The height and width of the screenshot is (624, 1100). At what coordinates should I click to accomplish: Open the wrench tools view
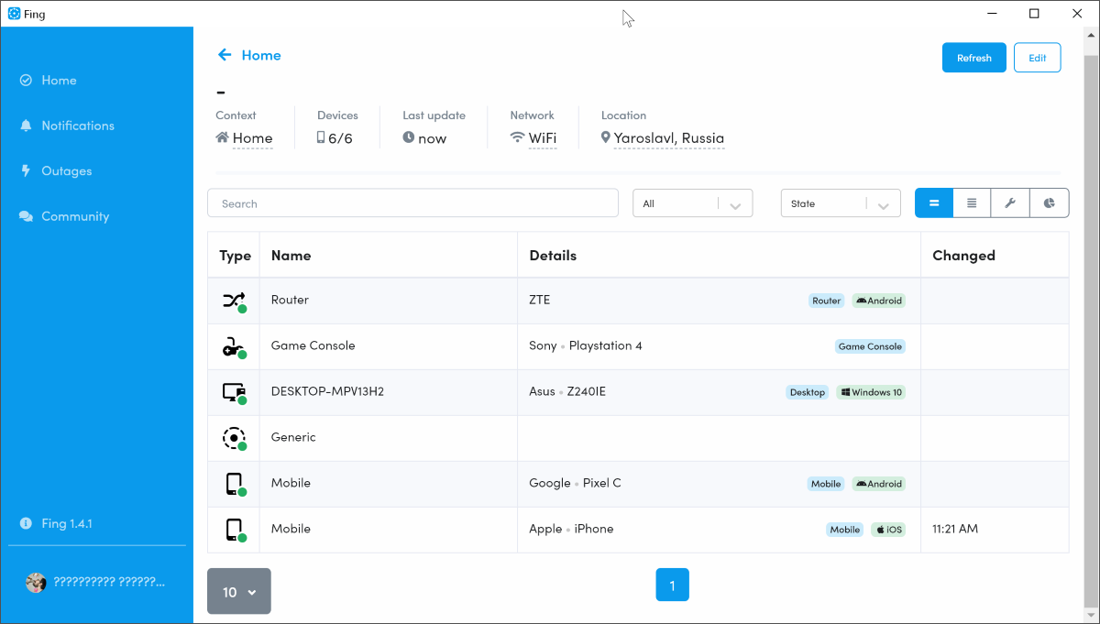click(x=1010, y=203)
